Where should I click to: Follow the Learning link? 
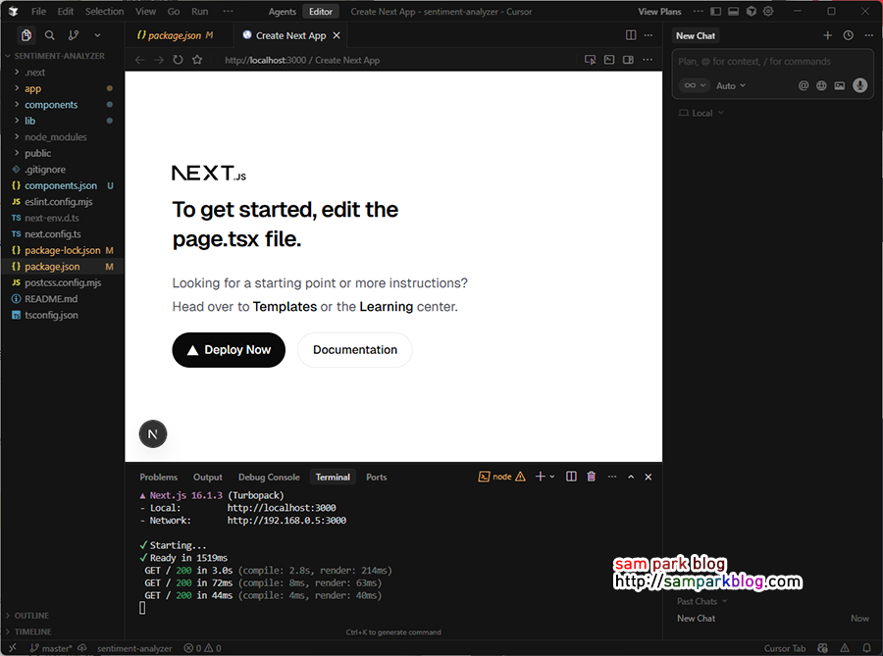tap(387, 307)
